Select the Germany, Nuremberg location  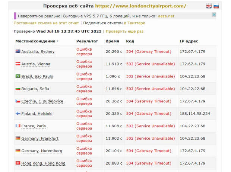point(42,151)
